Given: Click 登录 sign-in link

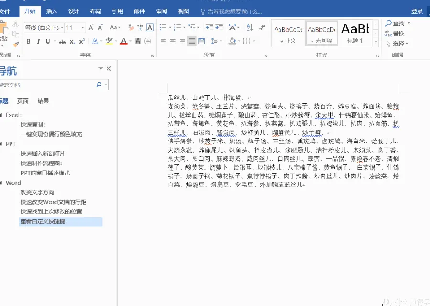Looking at the screenshot, I should 417,11.
